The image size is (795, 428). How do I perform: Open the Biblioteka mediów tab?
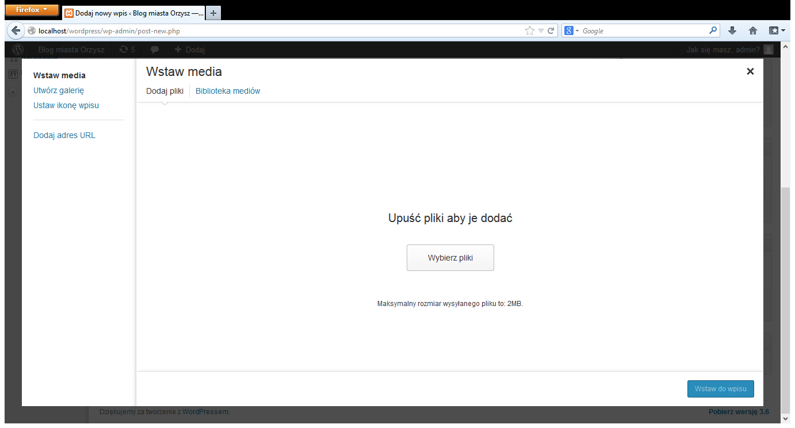228,91
